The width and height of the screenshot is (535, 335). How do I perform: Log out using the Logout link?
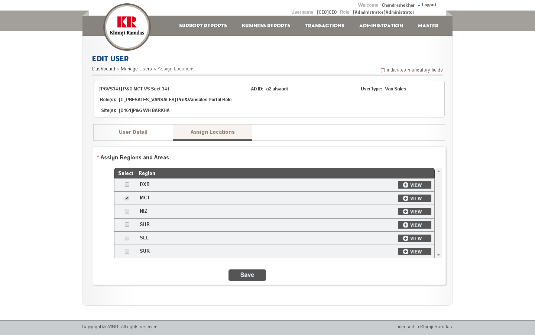point(429,5)
